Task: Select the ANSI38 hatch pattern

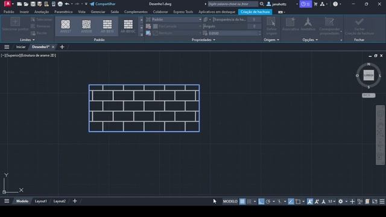Action: click(x=86, y=26)
